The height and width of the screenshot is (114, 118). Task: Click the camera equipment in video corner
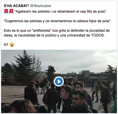pyautogui.click(x=6, y=107)
